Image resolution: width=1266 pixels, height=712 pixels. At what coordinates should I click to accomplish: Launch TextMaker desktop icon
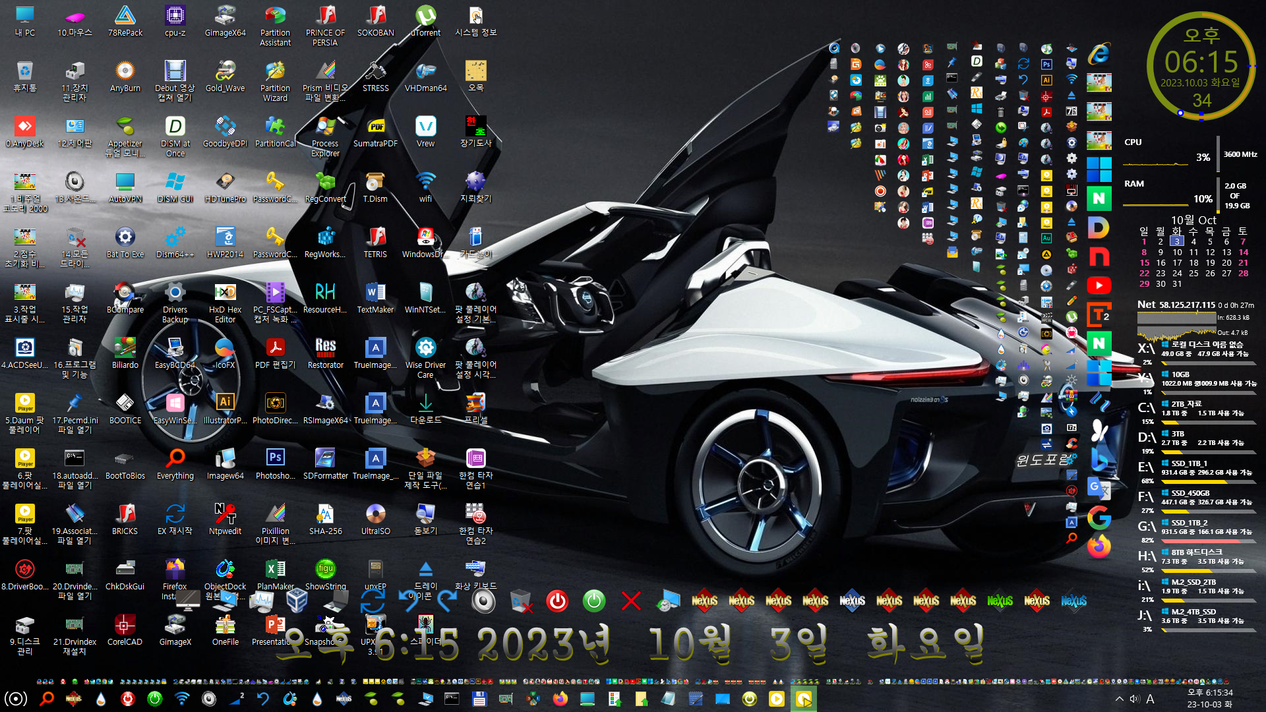point(375,298)
